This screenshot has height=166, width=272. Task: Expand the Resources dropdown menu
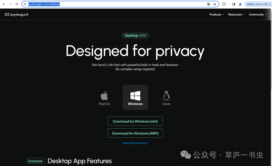pos(236,15)
